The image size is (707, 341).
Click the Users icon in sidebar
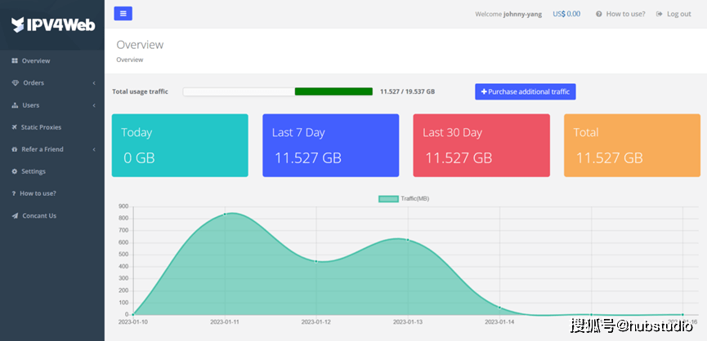tap(15, 105)
